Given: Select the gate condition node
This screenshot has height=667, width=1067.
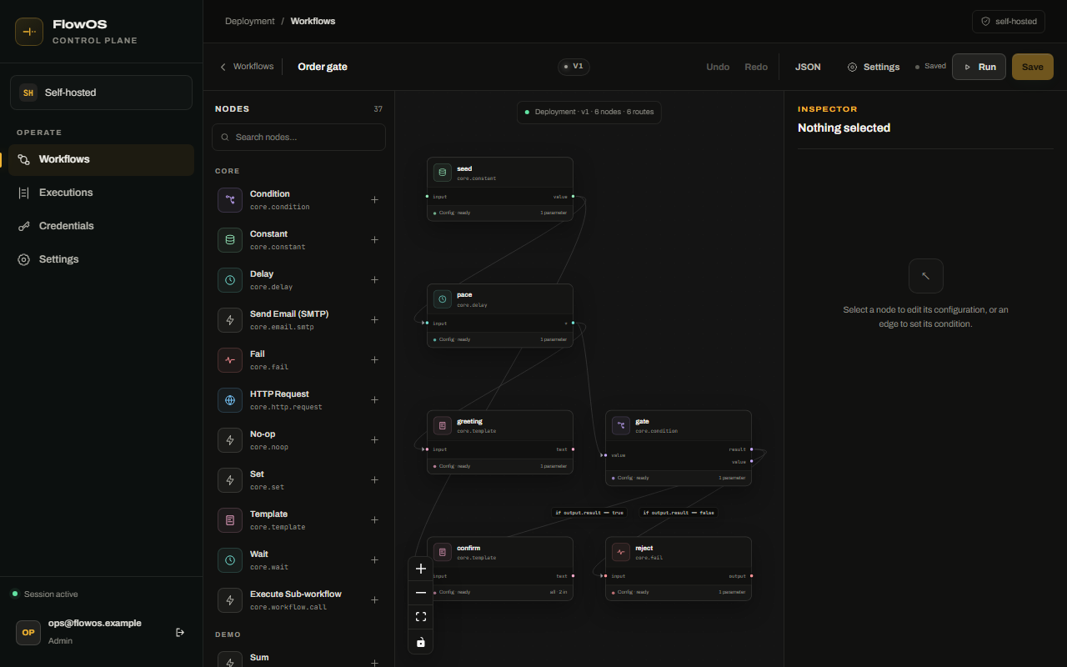Looking at the screenshot, I should pos(679,448).
